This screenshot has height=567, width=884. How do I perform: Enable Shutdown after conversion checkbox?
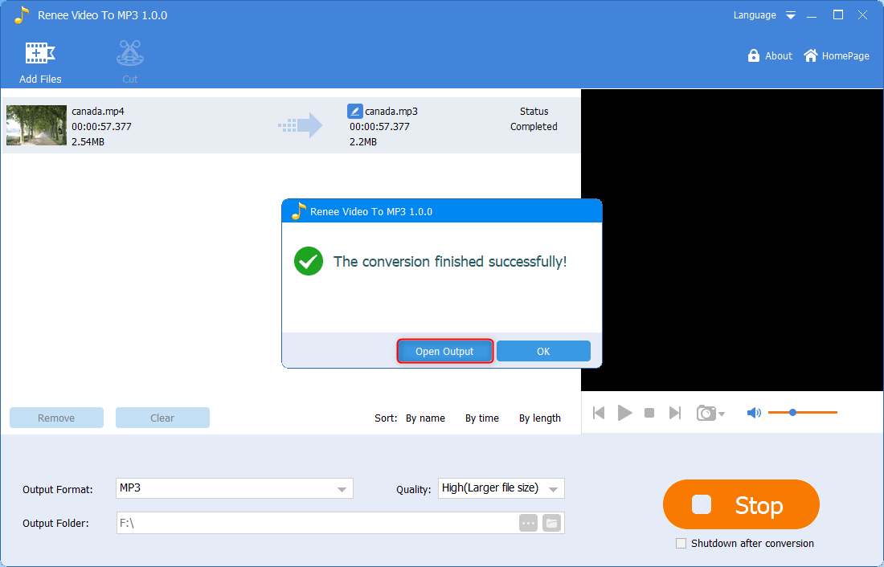(x=681, y=544)
